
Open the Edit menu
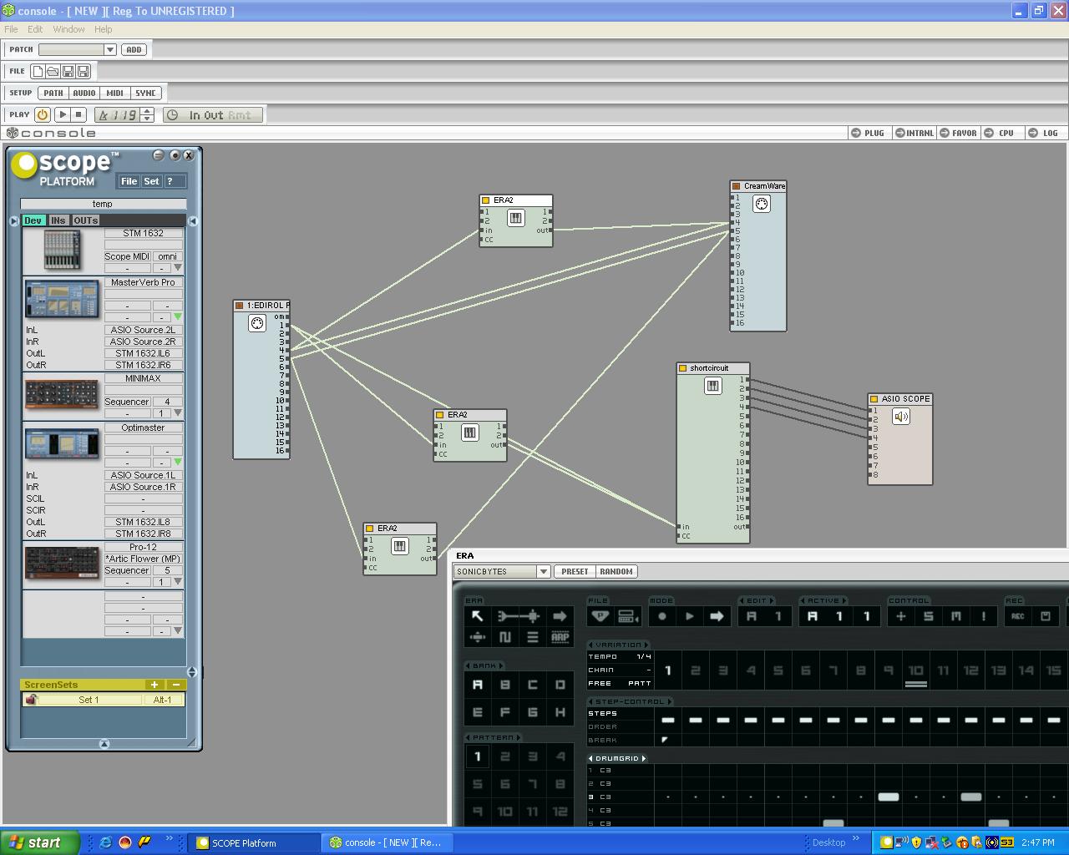click(35, 29)
